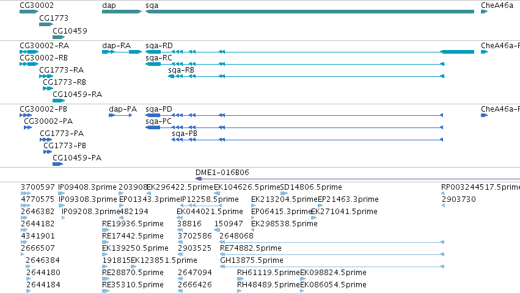This screenshot has width=520, height=294.
Task: Click the dap gene arrow bar
Action: [x=122, y=12]
